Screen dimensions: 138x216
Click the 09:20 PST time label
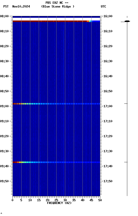[4, 136]
